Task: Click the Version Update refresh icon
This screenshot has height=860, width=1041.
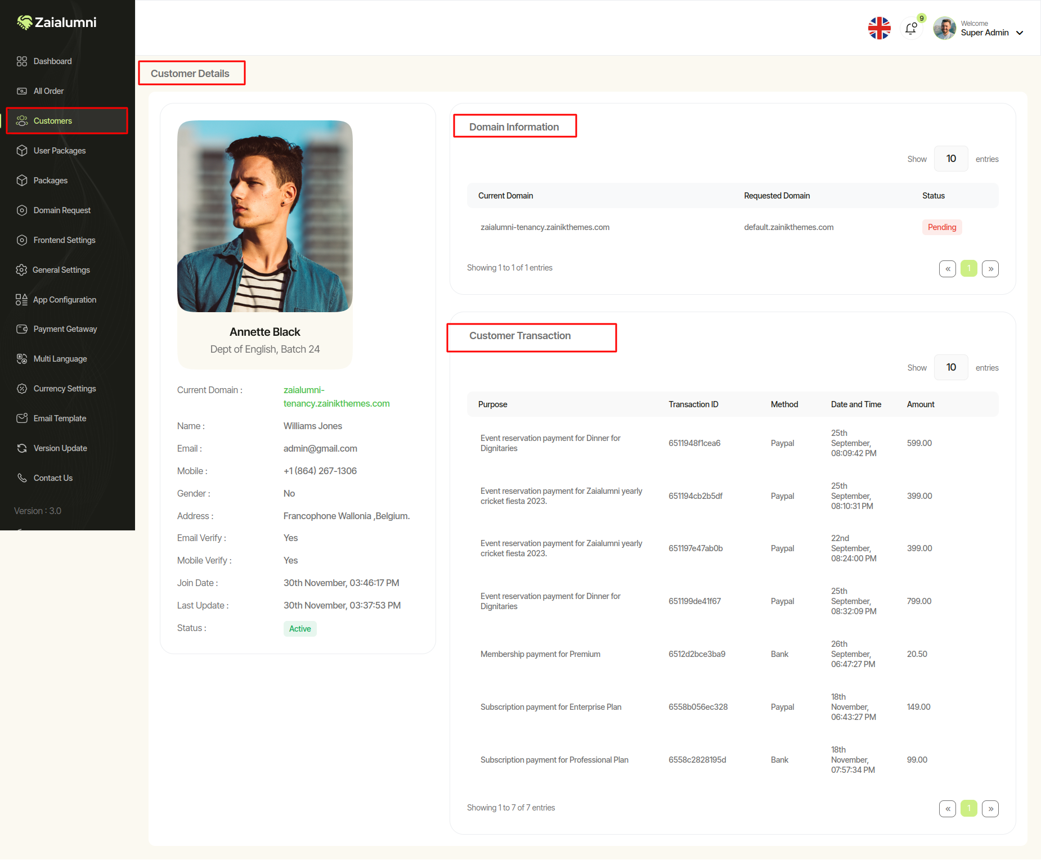Action: coord(22,448)
